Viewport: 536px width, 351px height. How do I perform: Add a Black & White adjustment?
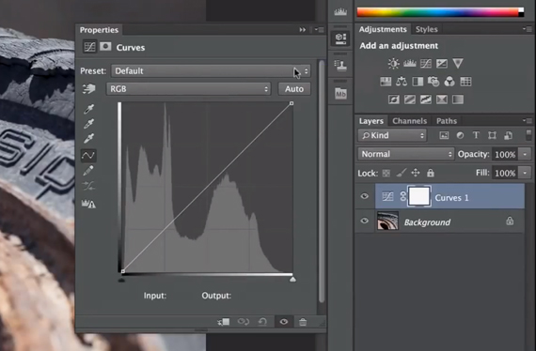pos(418,82)
